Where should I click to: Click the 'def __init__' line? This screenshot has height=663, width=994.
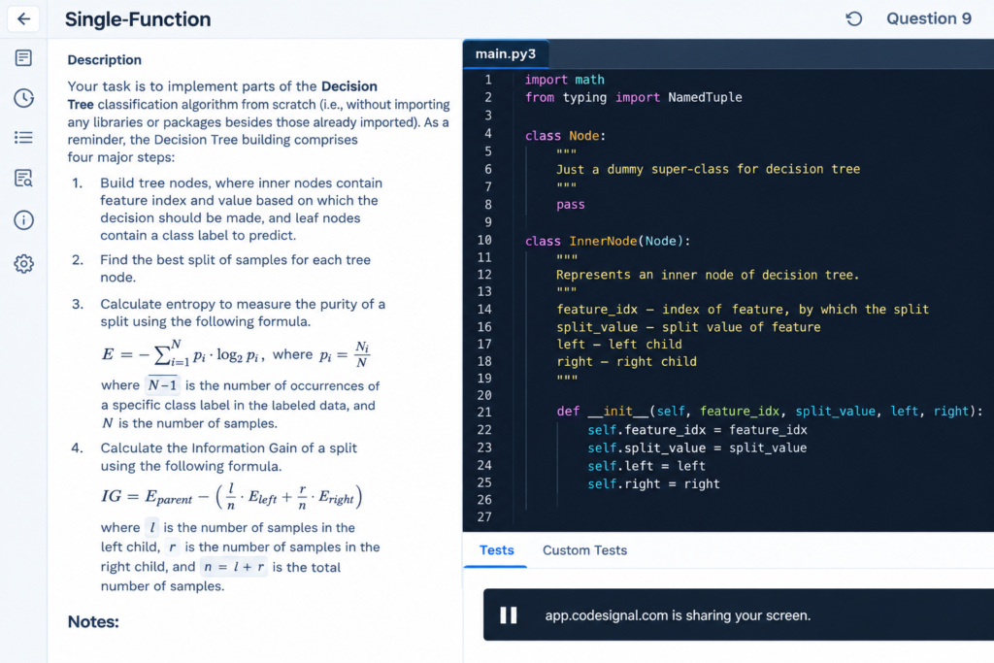pos(770,412)
